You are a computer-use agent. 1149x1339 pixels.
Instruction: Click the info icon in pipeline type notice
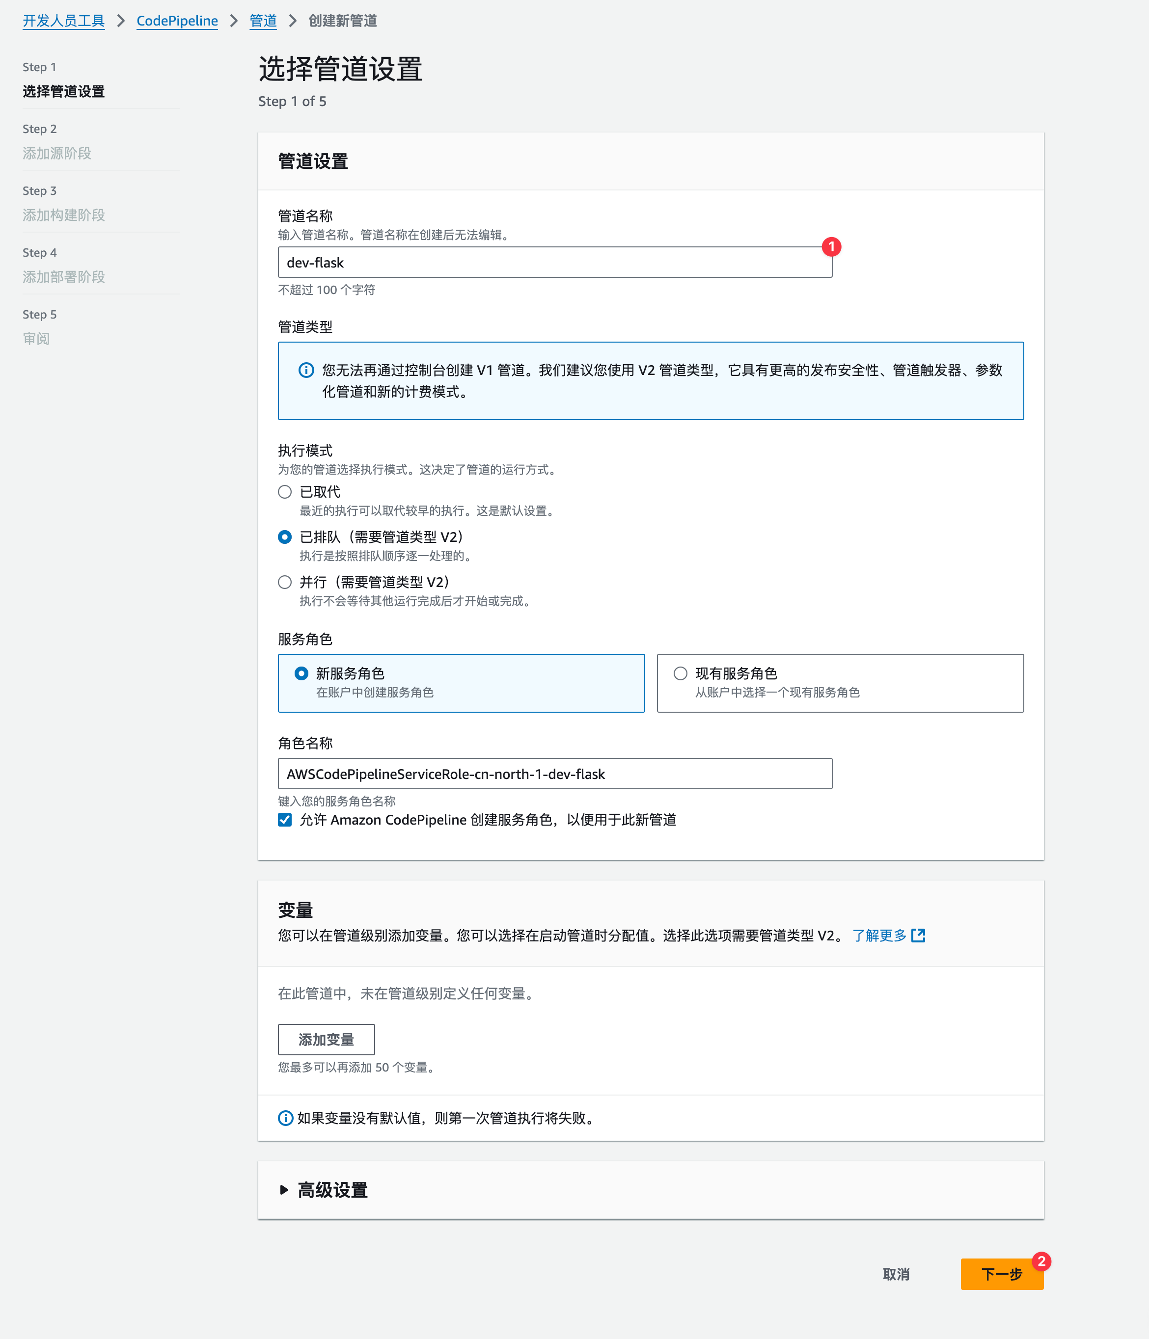(306, 370)
